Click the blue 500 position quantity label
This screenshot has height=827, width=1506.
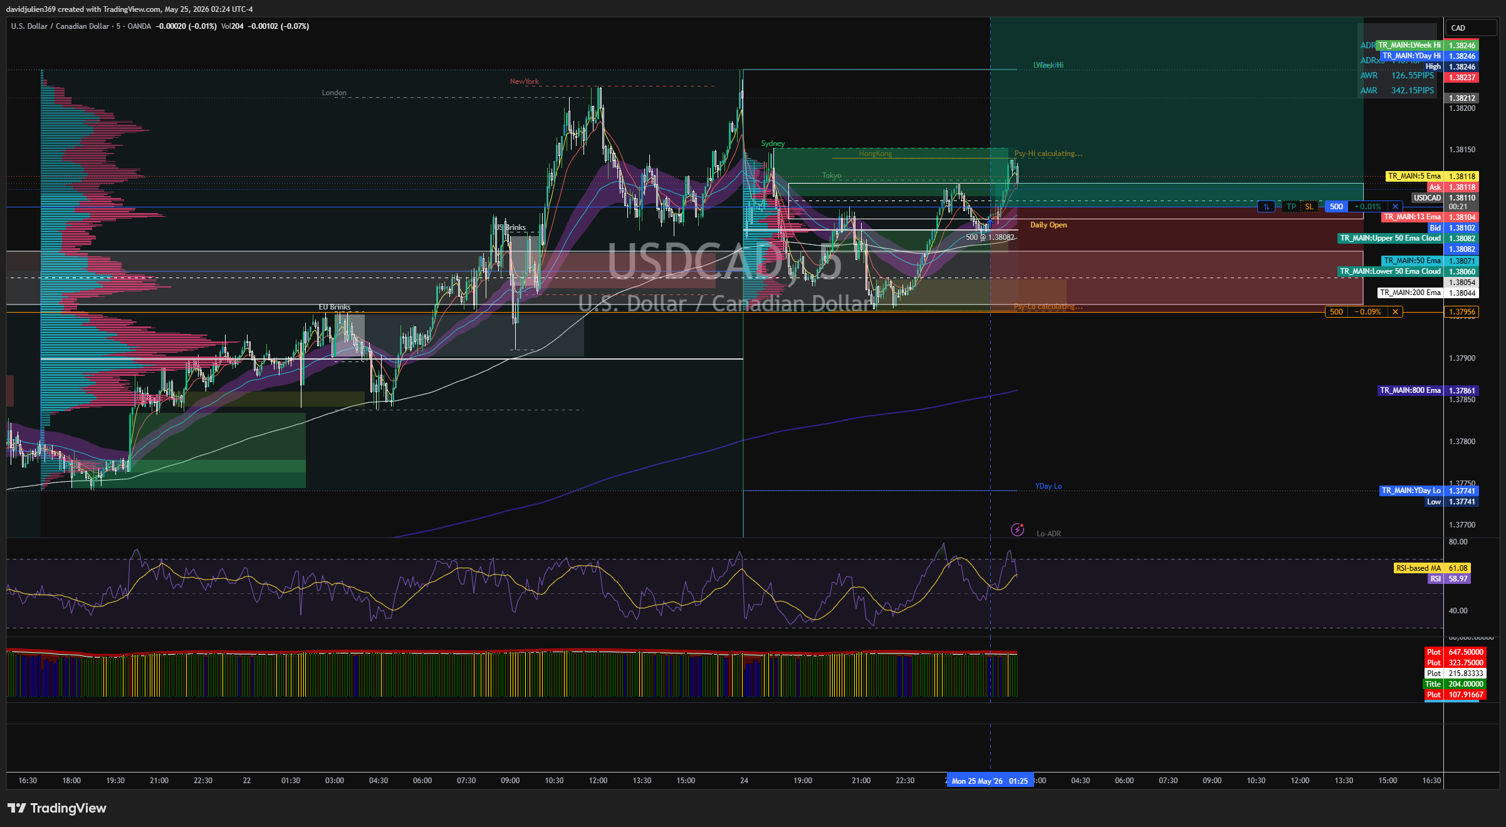(x=1336, y=207)
